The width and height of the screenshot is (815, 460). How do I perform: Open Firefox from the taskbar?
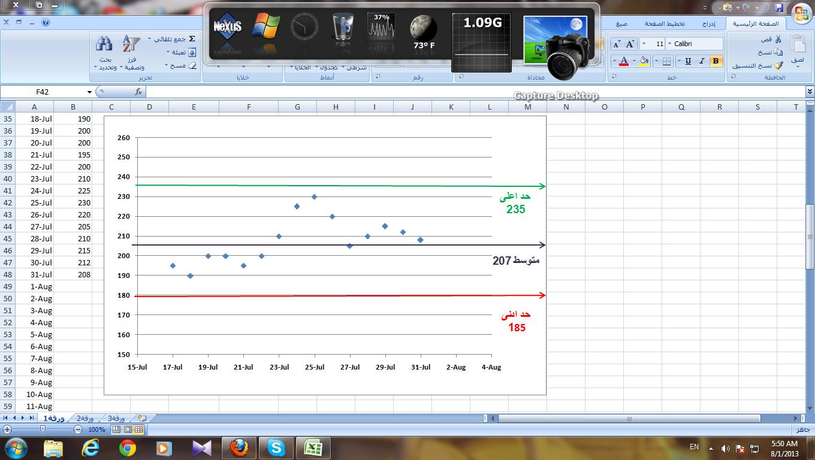pyautogui.click(x=239, y=448)
